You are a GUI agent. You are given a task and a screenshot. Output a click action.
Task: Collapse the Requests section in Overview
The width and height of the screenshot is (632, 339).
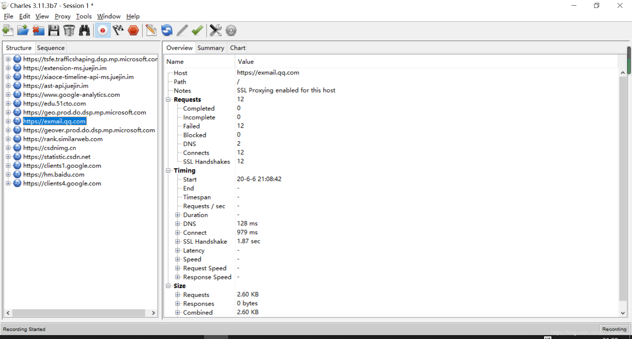168,100
